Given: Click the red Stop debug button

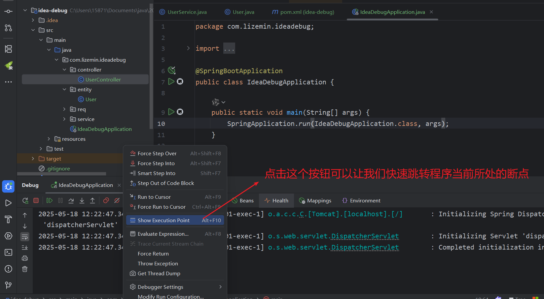Looking at the screenshot, I should [36, 200].
